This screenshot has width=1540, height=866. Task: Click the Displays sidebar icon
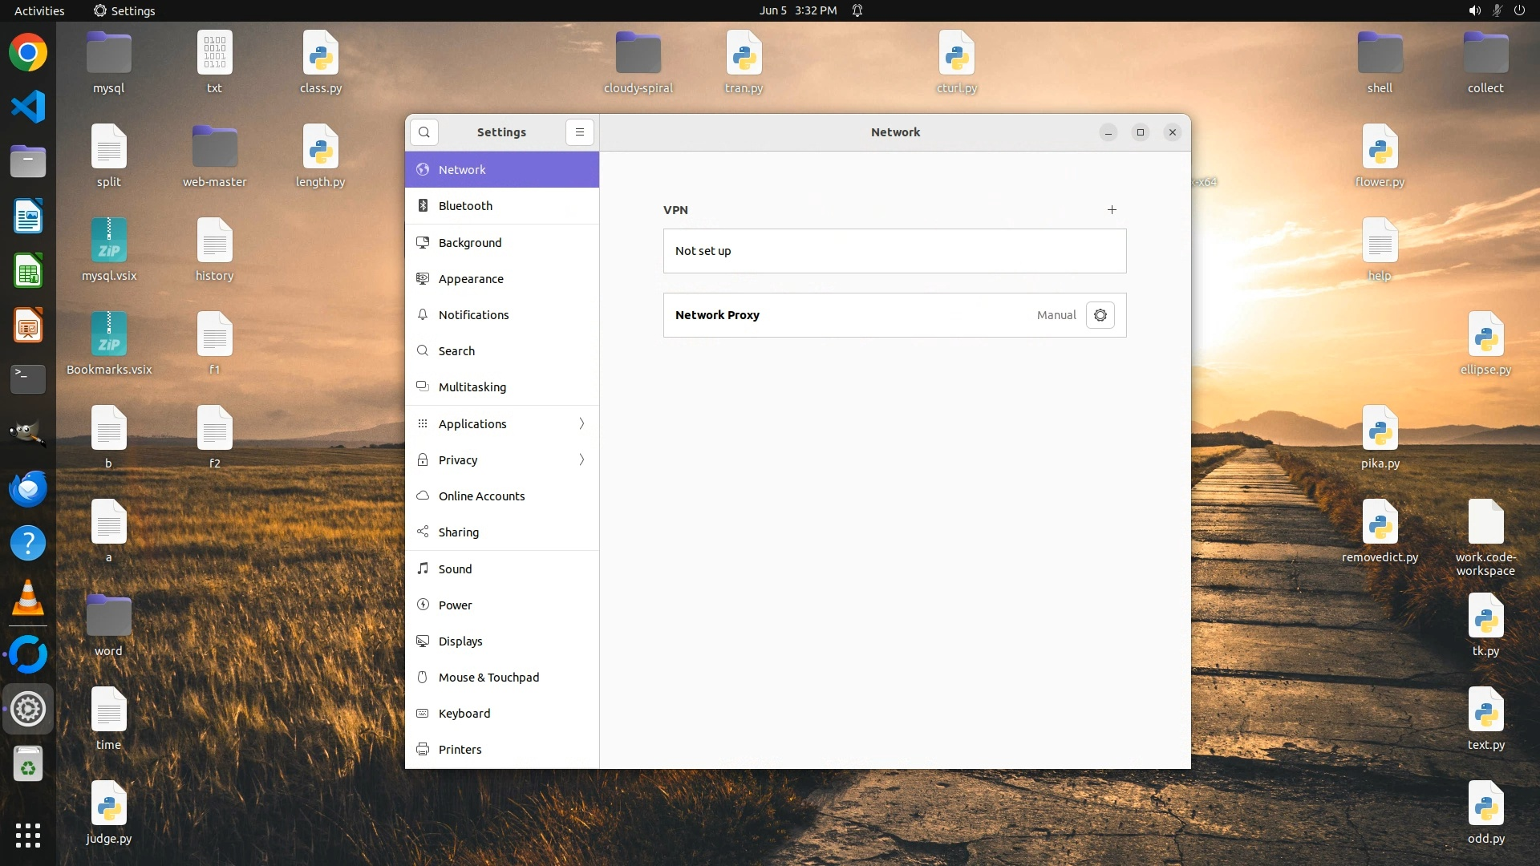click(423, 641)
